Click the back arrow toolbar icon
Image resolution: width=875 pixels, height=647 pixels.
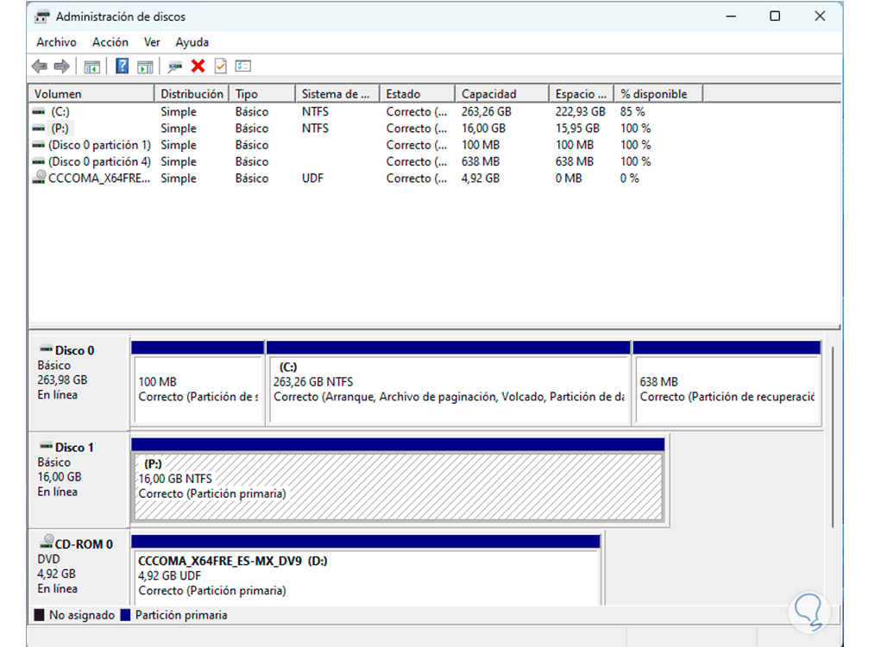(x=39, y=66)
